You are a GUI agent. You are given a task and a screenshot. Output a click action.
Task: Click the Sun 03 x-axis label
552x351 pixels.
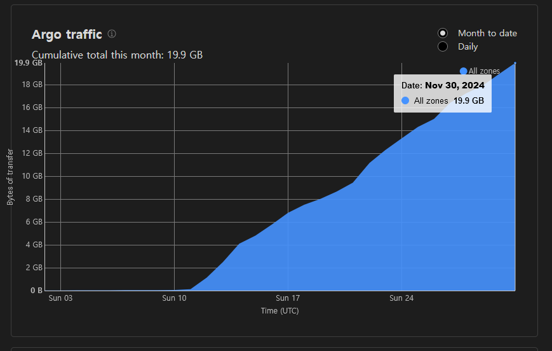(x=60, y=298)
